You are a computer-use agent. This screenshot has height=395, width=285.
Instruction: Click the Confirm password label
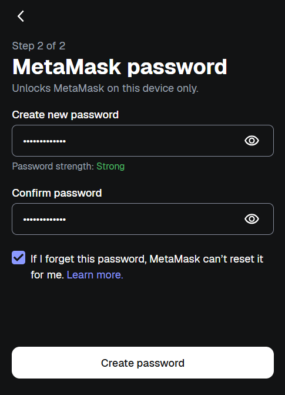pos(57,193)
